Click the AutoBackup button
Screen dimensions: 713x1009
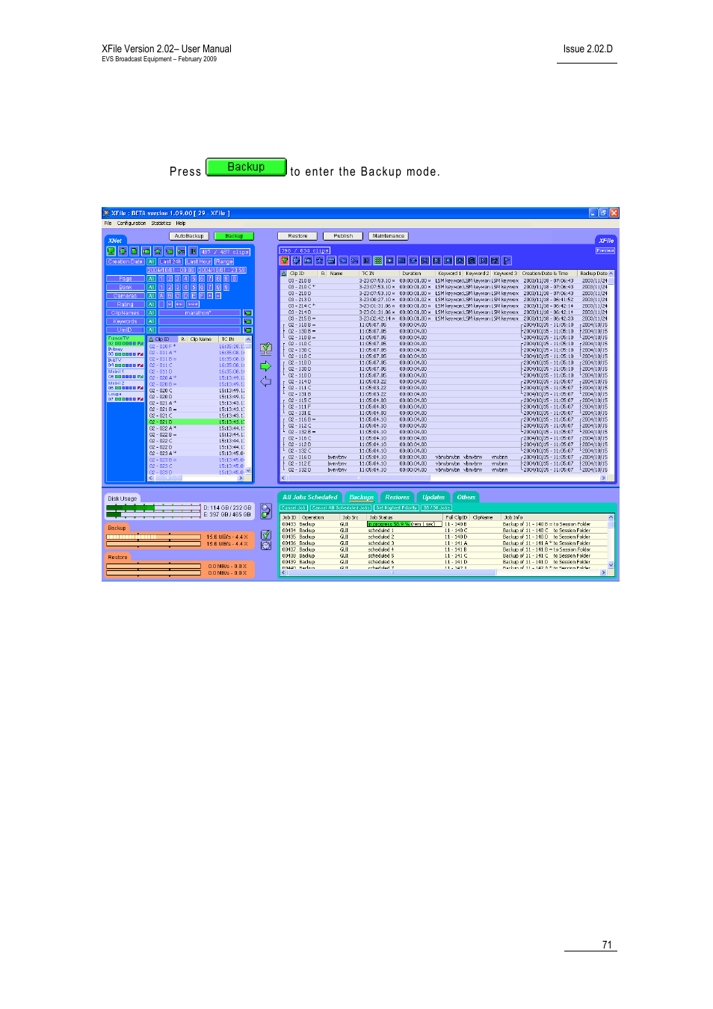click(x=189, y=236)
